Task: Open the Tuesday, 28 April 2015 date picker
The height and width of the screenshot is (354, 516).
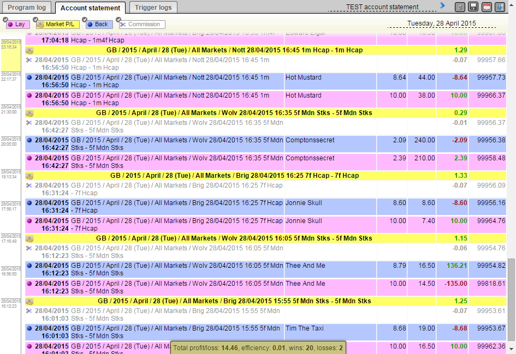Action: [x=442, y=23]
